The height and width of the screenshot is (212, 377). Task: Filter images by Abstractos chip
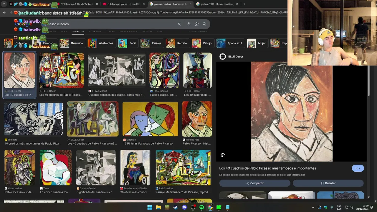pyautogui.click(x=101, y=43)
